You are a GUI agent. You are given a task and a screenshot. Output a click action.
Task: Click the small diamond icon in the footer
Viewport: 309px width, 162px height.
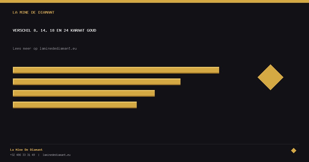click(x=294, y=150)
